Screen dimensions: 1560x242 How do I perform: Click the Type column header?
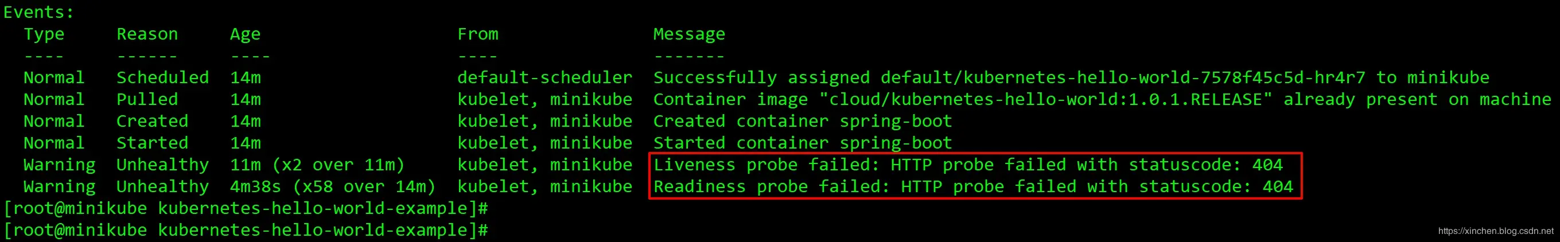[x=44, y=34]
